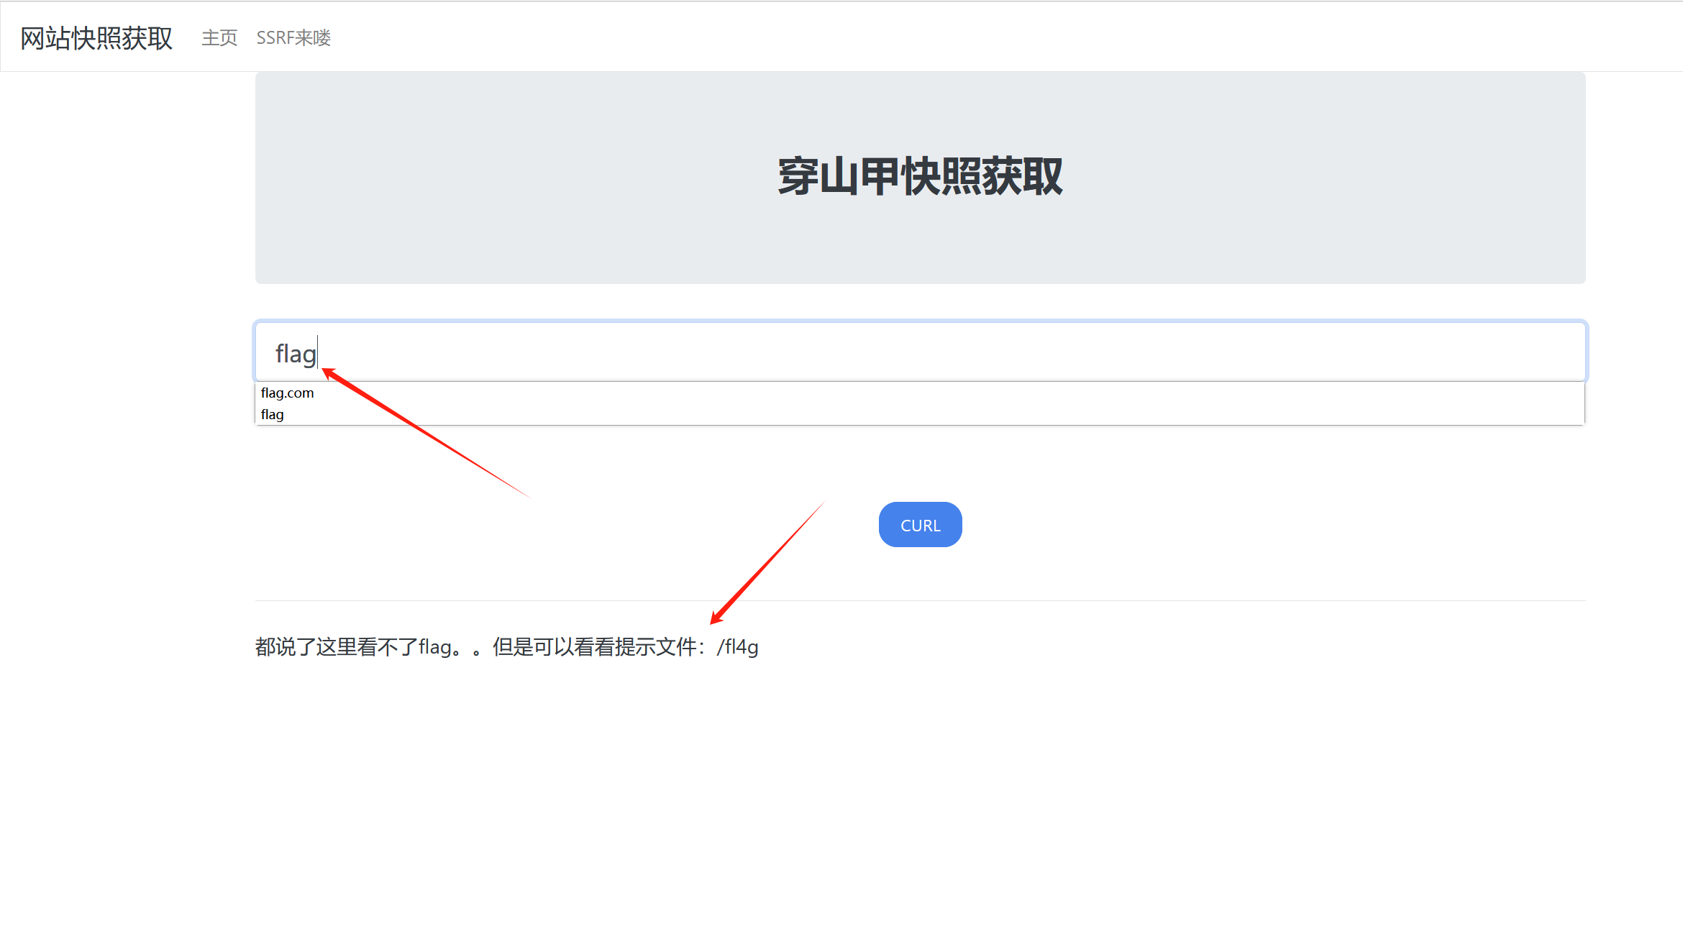This screenshot has width=1683, height=939.
Task: Pick the plain flag autocomplete suggestion
Action: pos(273,415)
